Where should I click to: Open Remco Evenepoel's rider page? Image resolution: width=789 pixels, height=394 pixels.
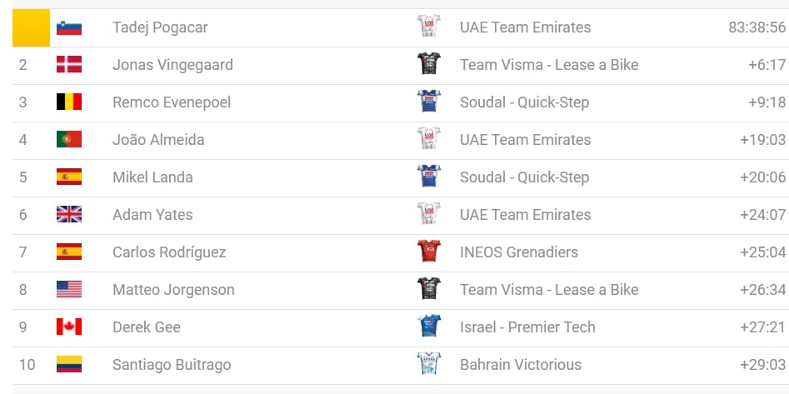[172, 102]
